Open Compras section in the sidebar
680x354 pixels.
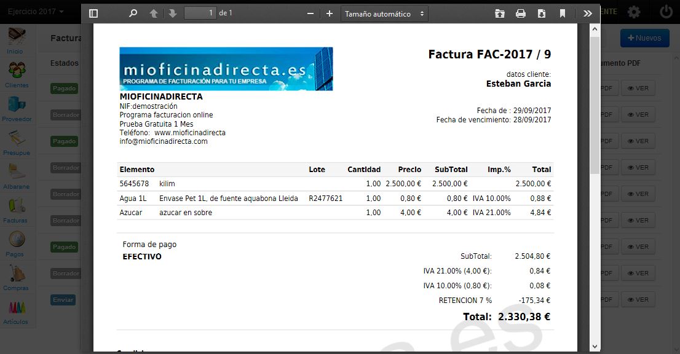coord(15,277)
